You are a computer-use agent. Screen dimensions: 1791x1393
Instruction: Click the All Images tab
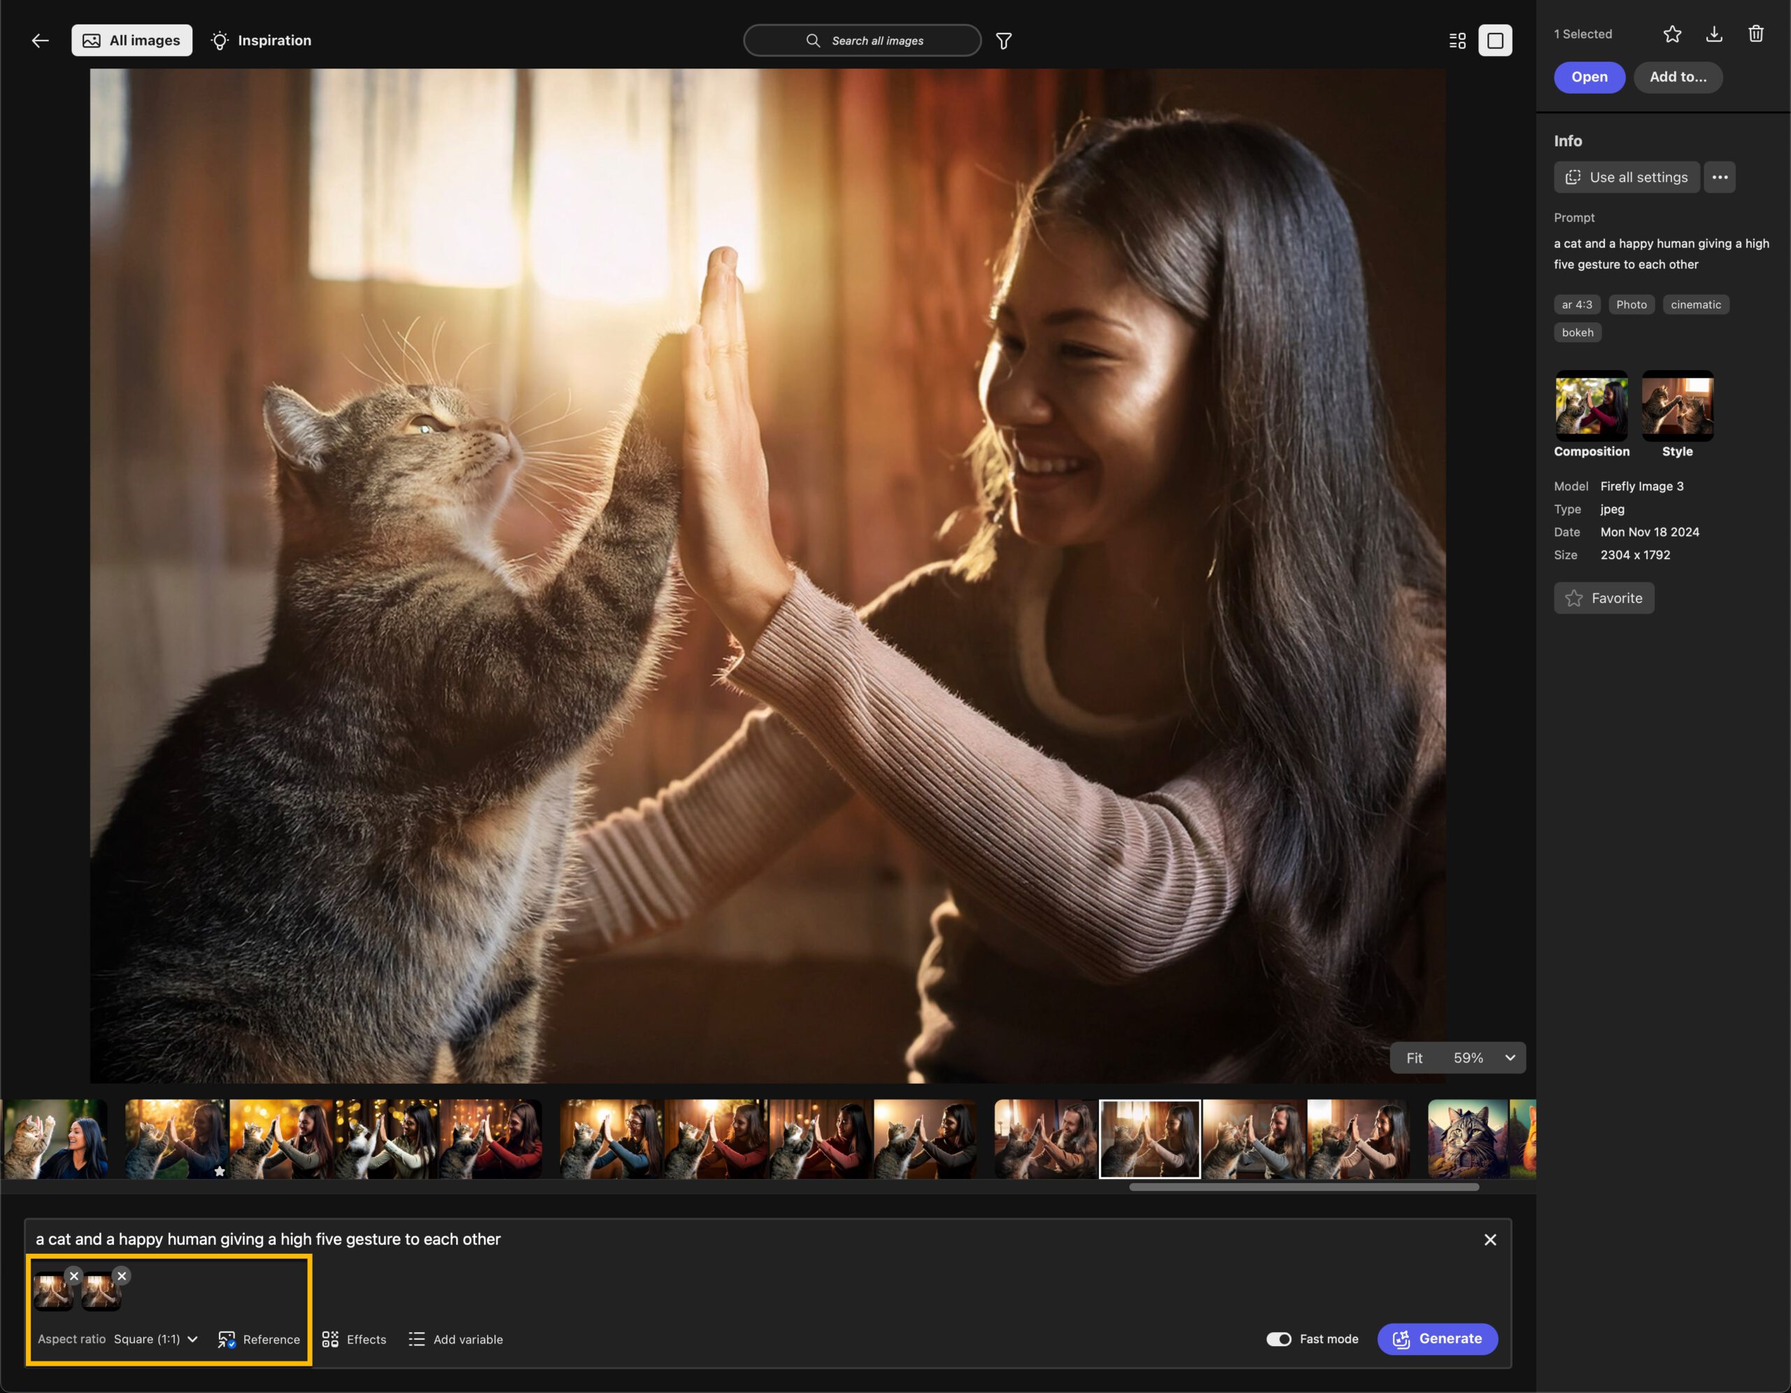131,39
